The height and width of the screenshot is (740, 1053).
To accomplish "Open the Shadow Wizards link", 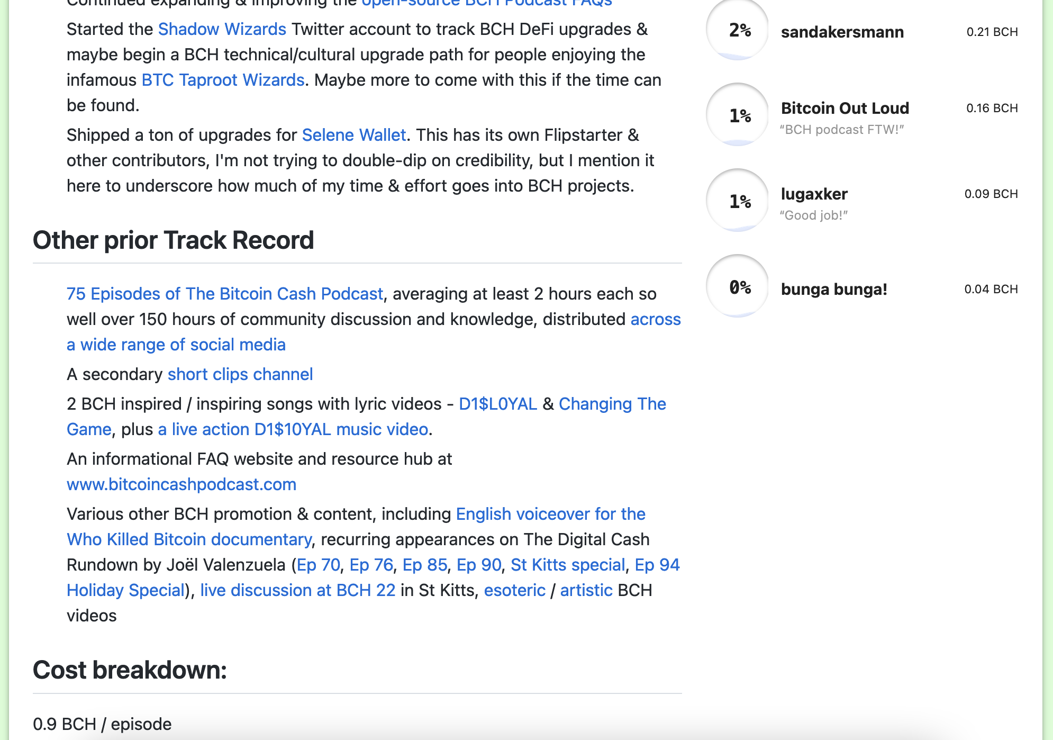I will click(222, 29).
